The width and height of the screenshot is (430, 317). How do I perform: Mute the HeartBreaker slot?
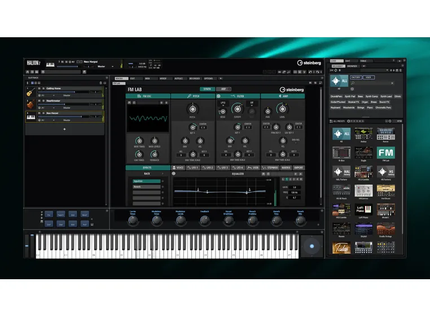40,100
